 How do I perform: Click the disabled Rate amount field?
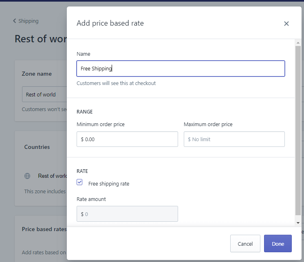click(127, 214)
